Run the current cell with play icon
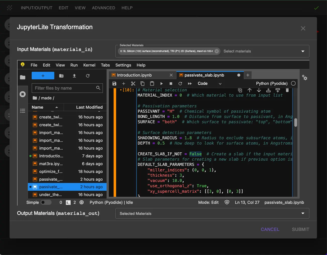This screenshot has width=327, height=255. (x=161, y=84)
